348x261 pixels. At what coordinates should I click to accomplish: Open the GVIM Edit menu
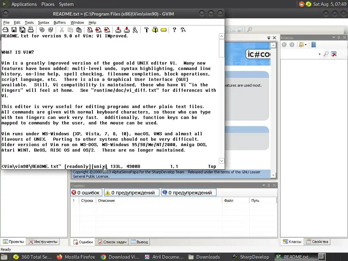(x=17, y=22)
